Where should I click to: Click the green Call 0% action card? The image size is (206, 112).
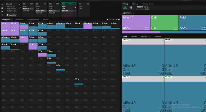165,23
